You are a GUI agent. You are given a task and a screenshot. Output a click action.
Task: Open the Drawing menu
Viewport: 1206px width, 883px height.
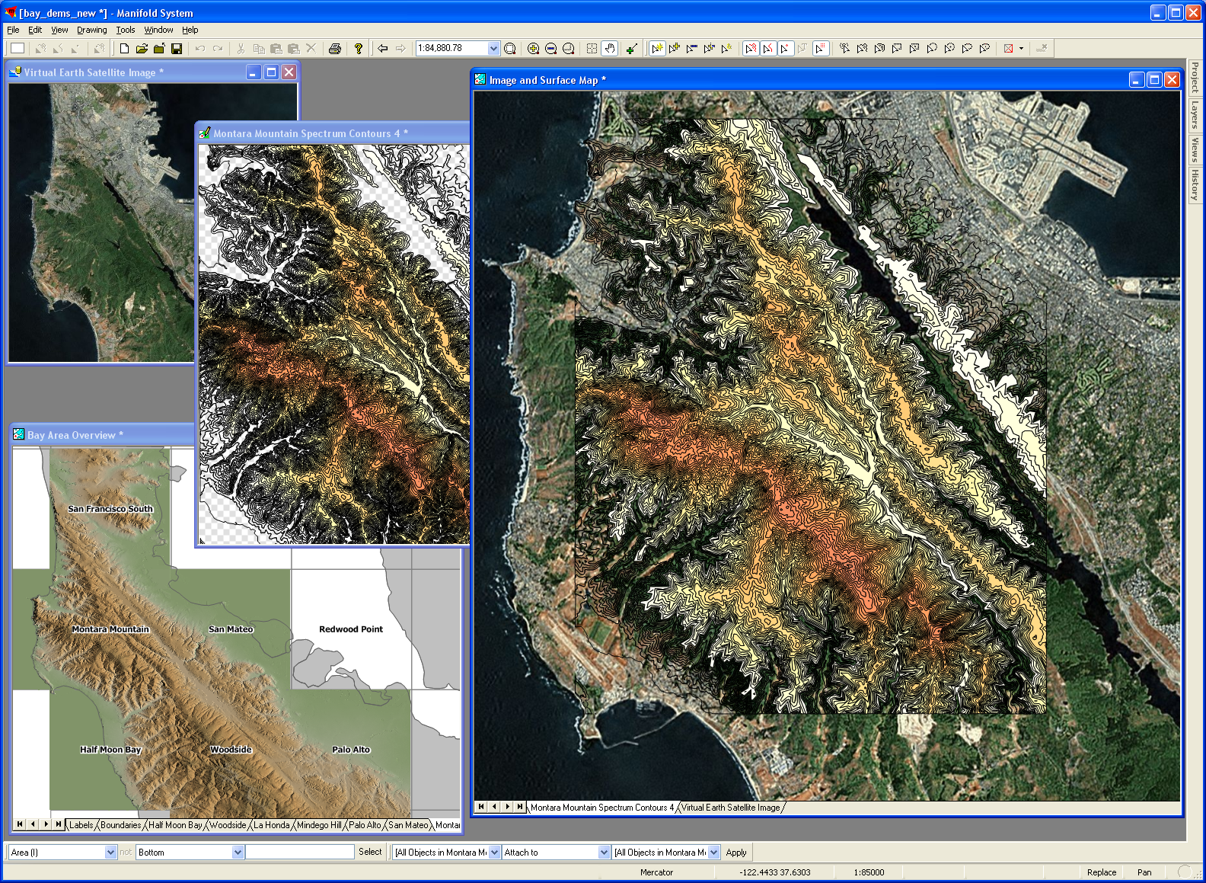(91, 30)
